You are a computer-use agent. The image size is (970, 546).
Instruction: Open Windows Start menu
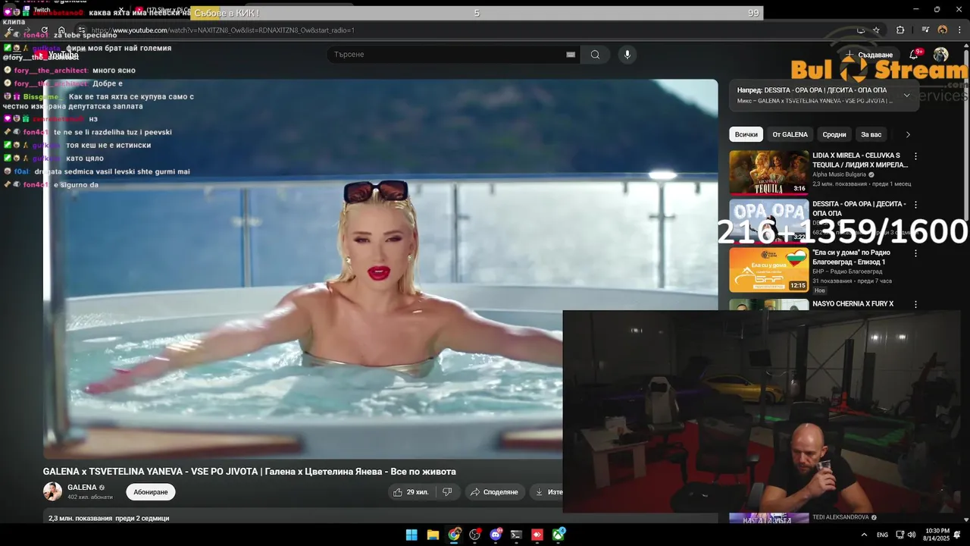pyautogui.click(x=411, y=535)
